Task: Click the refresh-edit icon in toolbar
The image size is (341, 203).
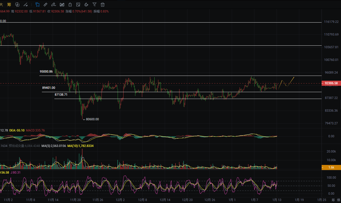Action: (x=17, y=5)
